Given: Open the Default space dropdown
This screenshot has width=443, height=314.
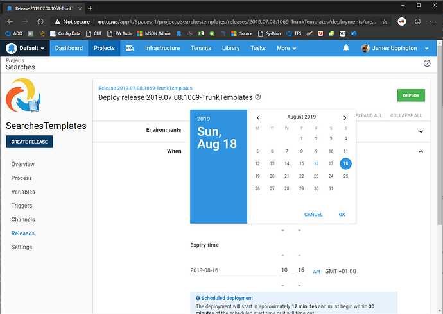Looking at the screenshot, I should click(25, 48).
